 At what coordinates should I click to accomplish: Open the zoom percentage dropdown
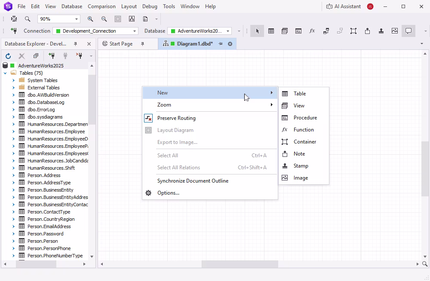(77, 19)
